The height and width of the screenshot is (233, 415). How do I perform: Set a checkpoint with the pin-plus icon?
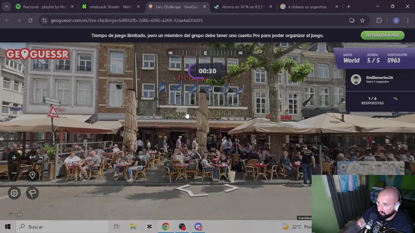(x=32, y=175)
